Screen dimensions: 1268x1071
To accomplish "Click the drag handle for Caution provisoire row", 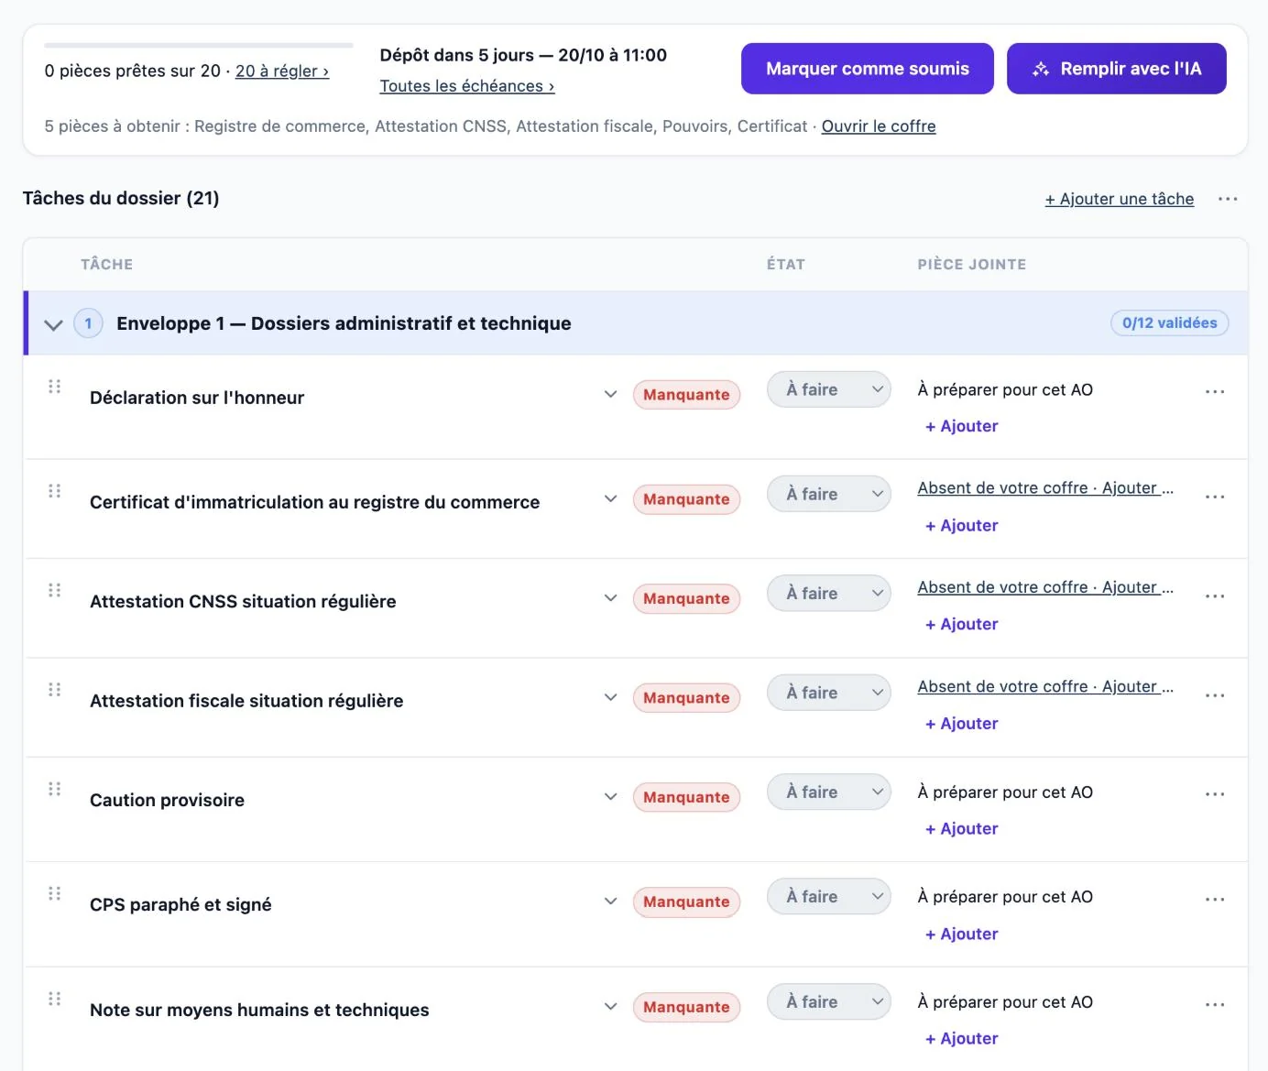I will [55, 789].
